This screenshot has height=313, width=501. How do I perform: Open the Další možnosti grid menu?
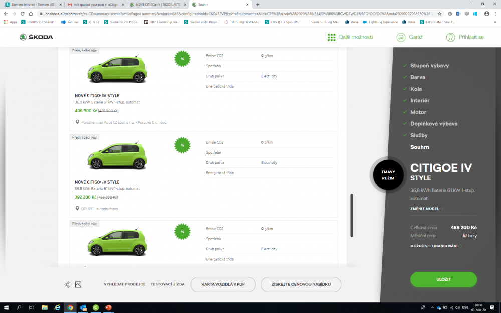coord(331,37)
